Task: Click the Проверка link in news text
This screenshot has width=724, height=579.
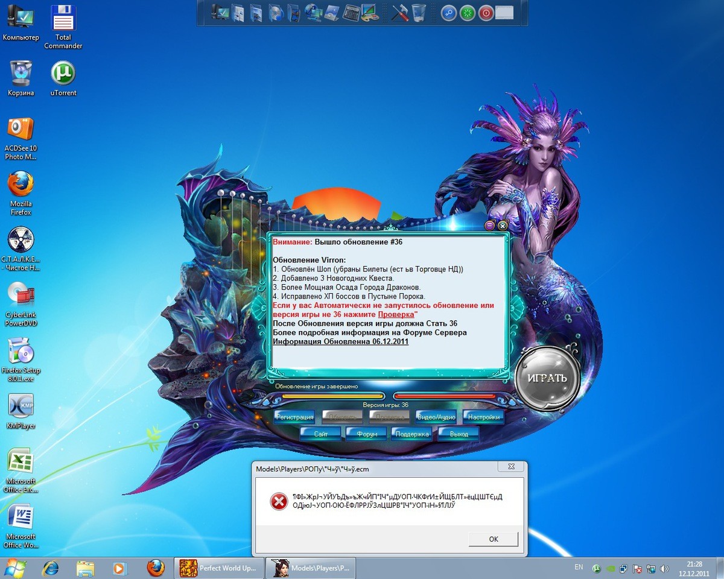Action: (x=396, y=314)
